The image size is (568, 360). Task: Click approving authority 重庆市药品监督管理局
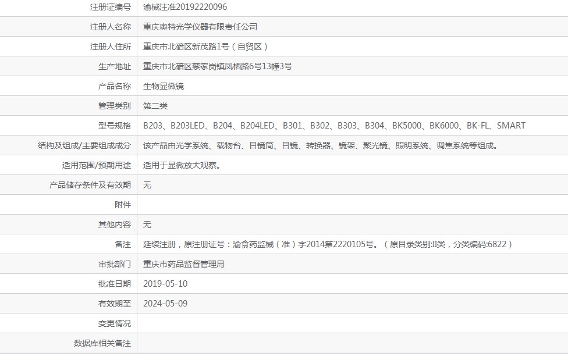(x=184, y=265)
